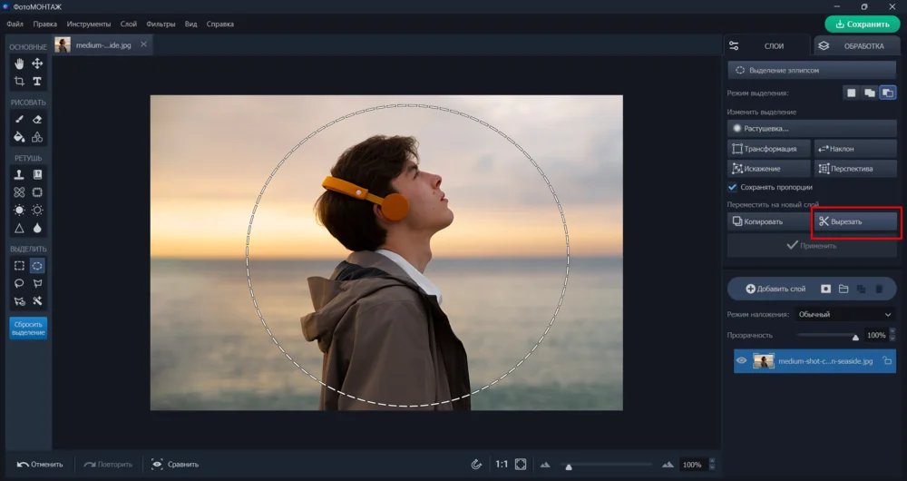Select the Crop tool
The image size is (907, 481).
[19, 81]
